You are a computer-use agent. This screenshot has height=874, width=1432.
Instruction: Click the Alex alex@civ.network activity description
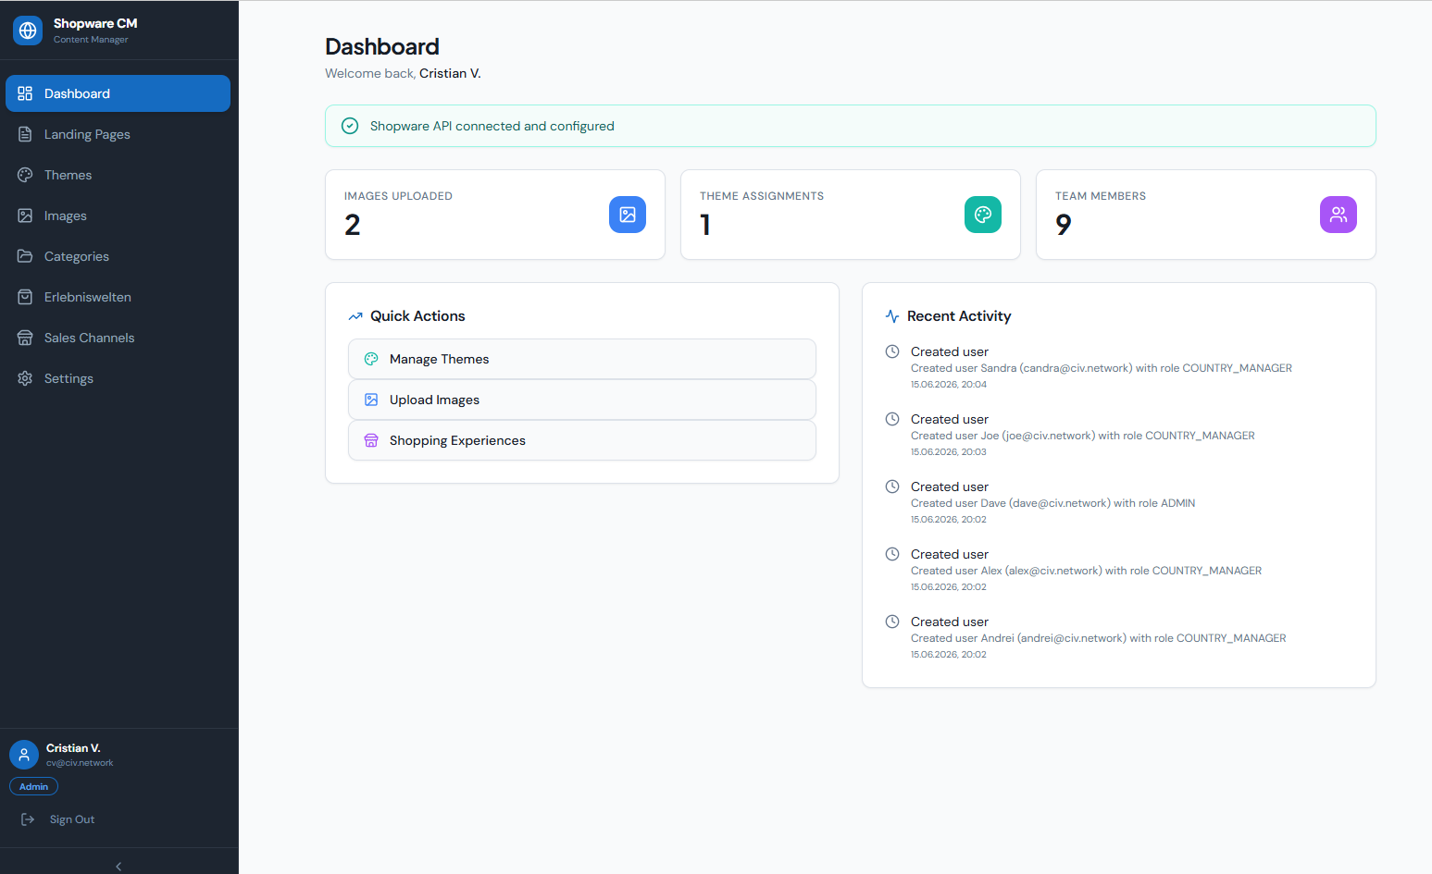click(1087, 571)
